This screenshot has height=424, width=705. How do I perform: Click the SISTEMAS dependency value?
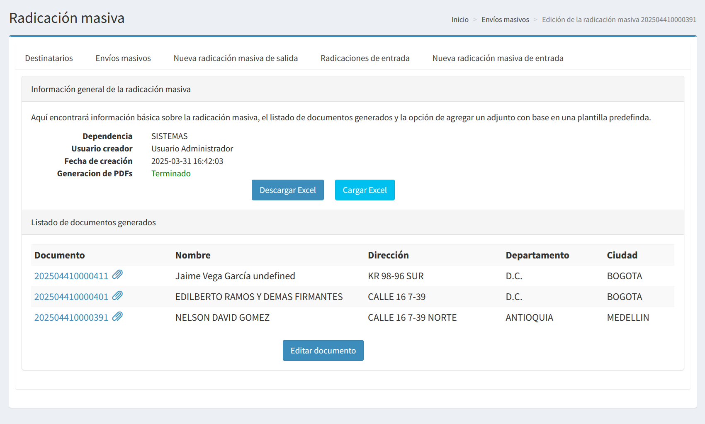169,136
